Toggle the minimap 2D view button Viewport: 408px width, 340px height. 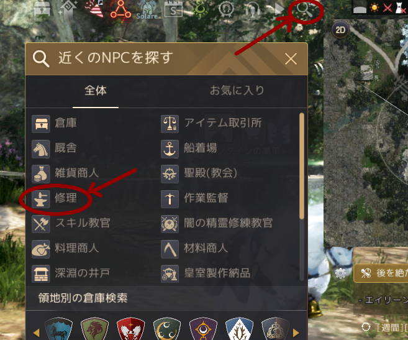[x=340, y=30]
